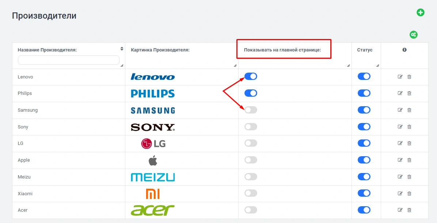Click the Статус column header
The image size is (437, 223).
(x=365, y=50)
